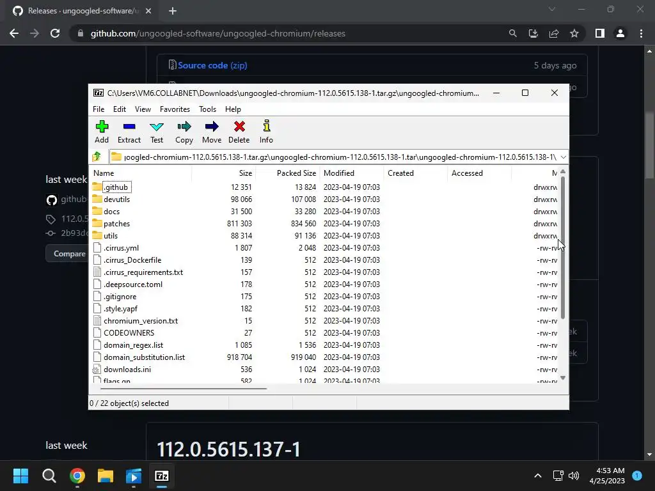
Task: Click the red Delete icon
Action: pos(239,132)
